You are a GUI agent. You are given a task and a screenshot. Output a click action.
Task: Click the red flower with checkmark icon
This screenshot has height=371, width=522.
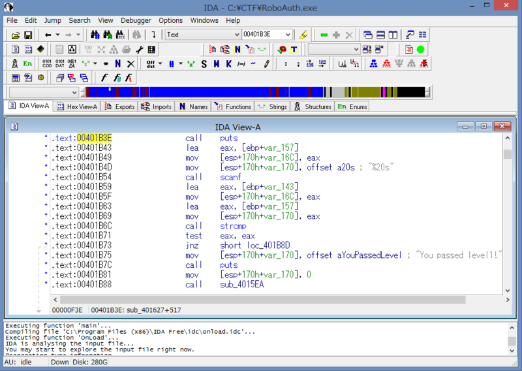[282, 50]
